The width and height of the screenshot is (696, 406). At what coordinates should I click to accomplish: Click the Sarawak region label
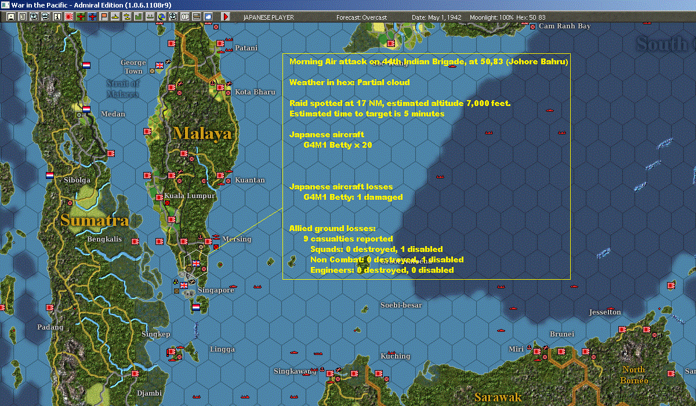pyautogui.click(x=498, y=397)
